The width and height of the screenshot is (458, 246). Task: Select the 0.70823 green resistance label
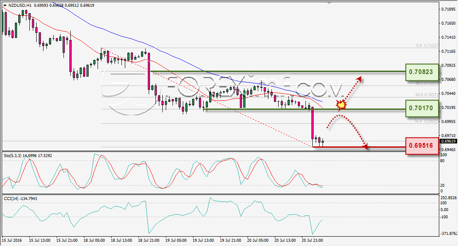[x=422, y=72]
